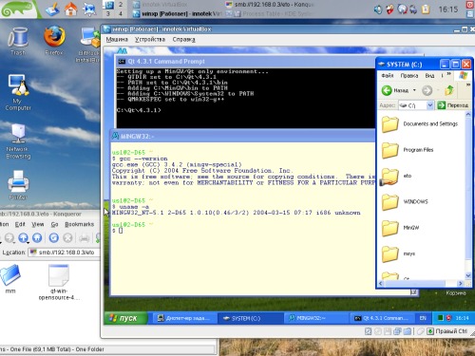Click the Print button in Konqueror toolbar
This screenshot has height=356, width=475.
coord(84,237)
